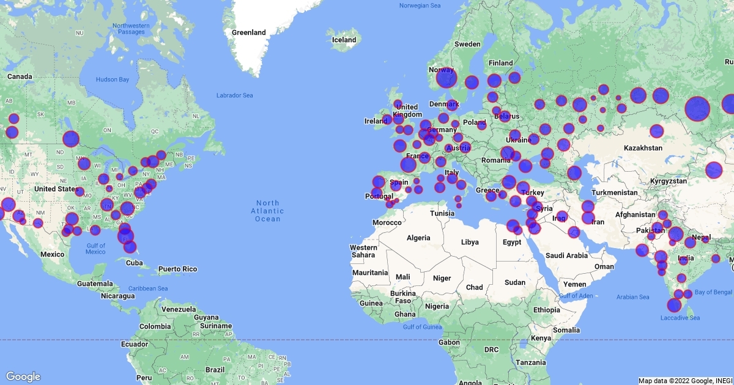Click the Kazakhstan label
This screenshot has width=734, height=385.
[643, 148]
